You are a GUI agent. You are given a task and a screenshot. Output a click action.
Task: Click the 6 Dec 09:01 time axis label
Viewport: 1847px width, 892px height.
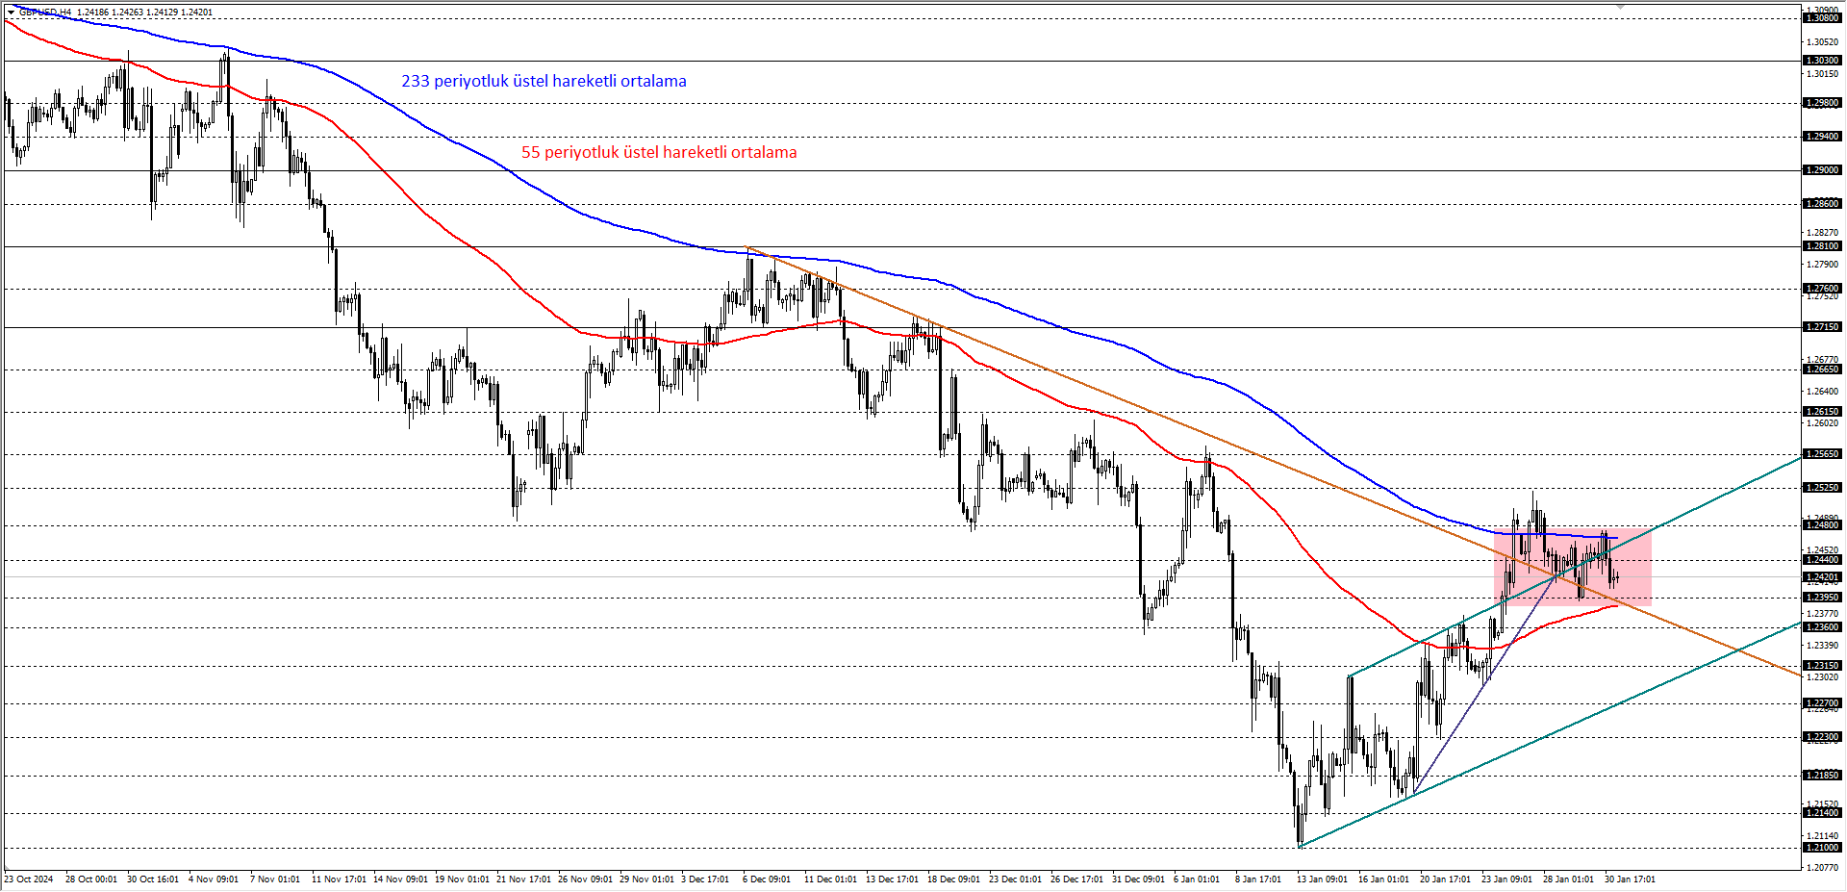(x=766, y=879)
